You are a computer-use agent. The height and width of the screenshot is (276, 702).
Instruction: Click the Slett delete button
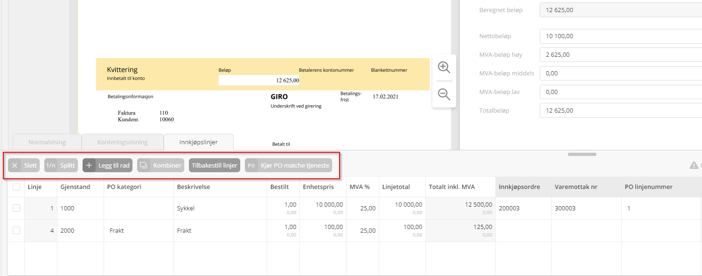click(x=24, y=165)
